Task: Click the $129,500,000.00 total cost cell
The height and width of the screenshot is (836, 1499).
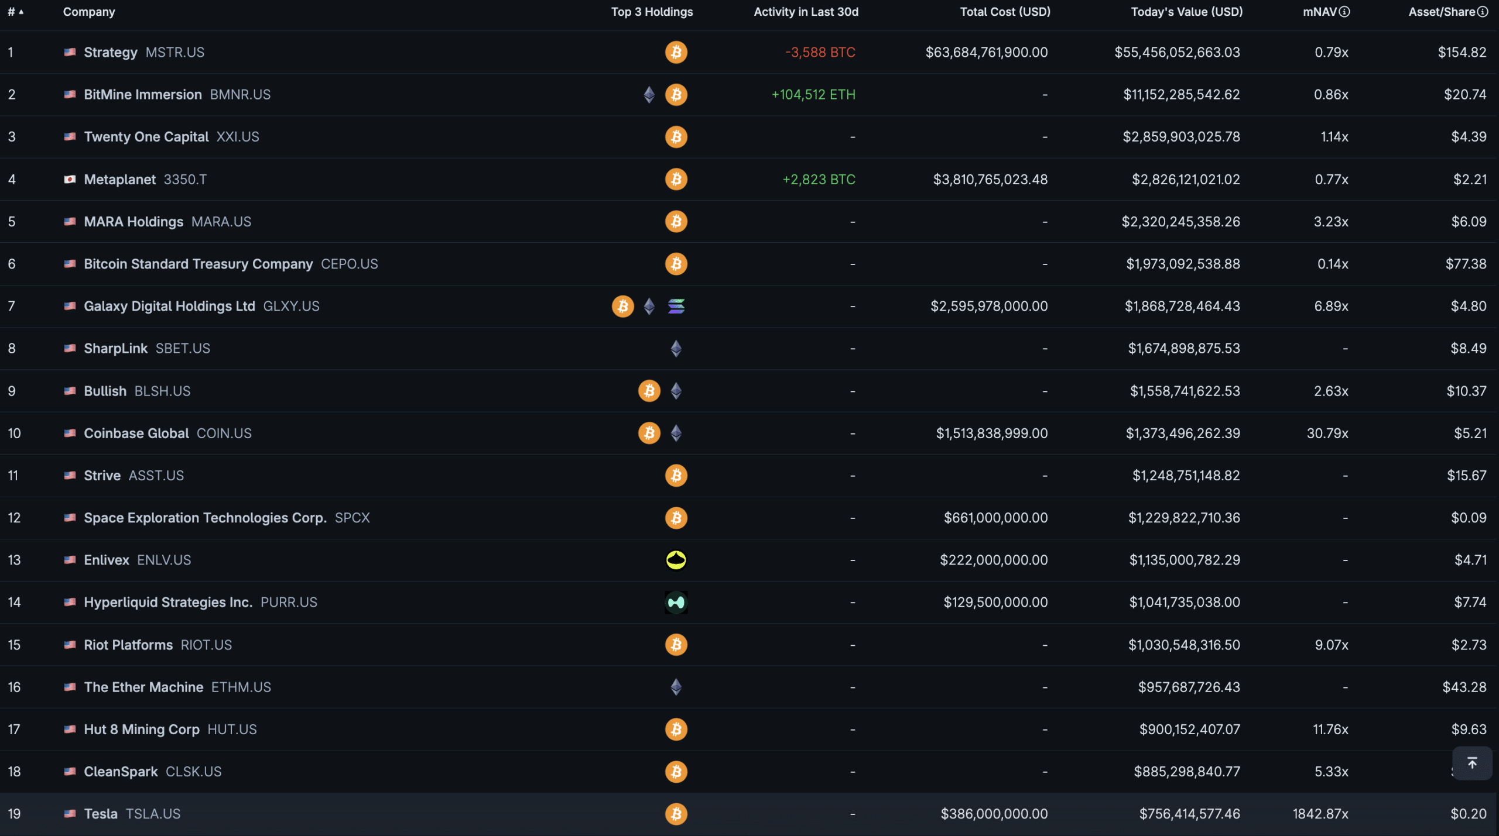Action: pyautogui.click(x=995, y=602)
